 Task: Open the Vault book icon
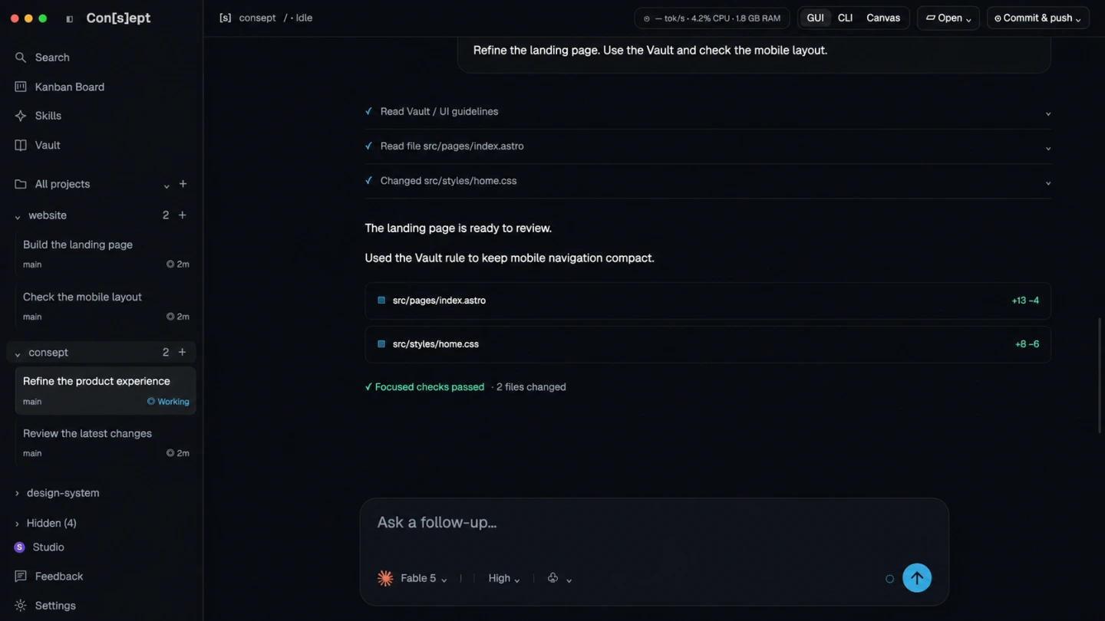click(21, 145)
